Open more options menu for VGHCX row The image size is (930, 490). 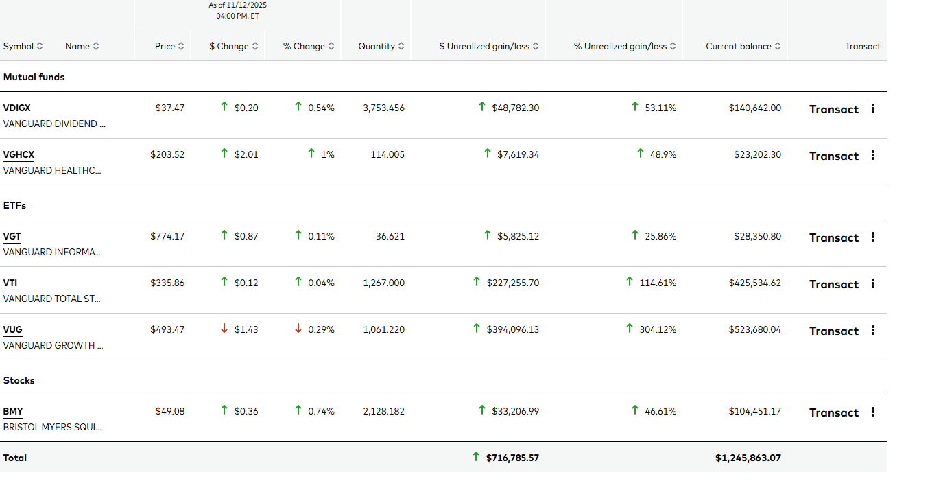click(x=873, y=155)
